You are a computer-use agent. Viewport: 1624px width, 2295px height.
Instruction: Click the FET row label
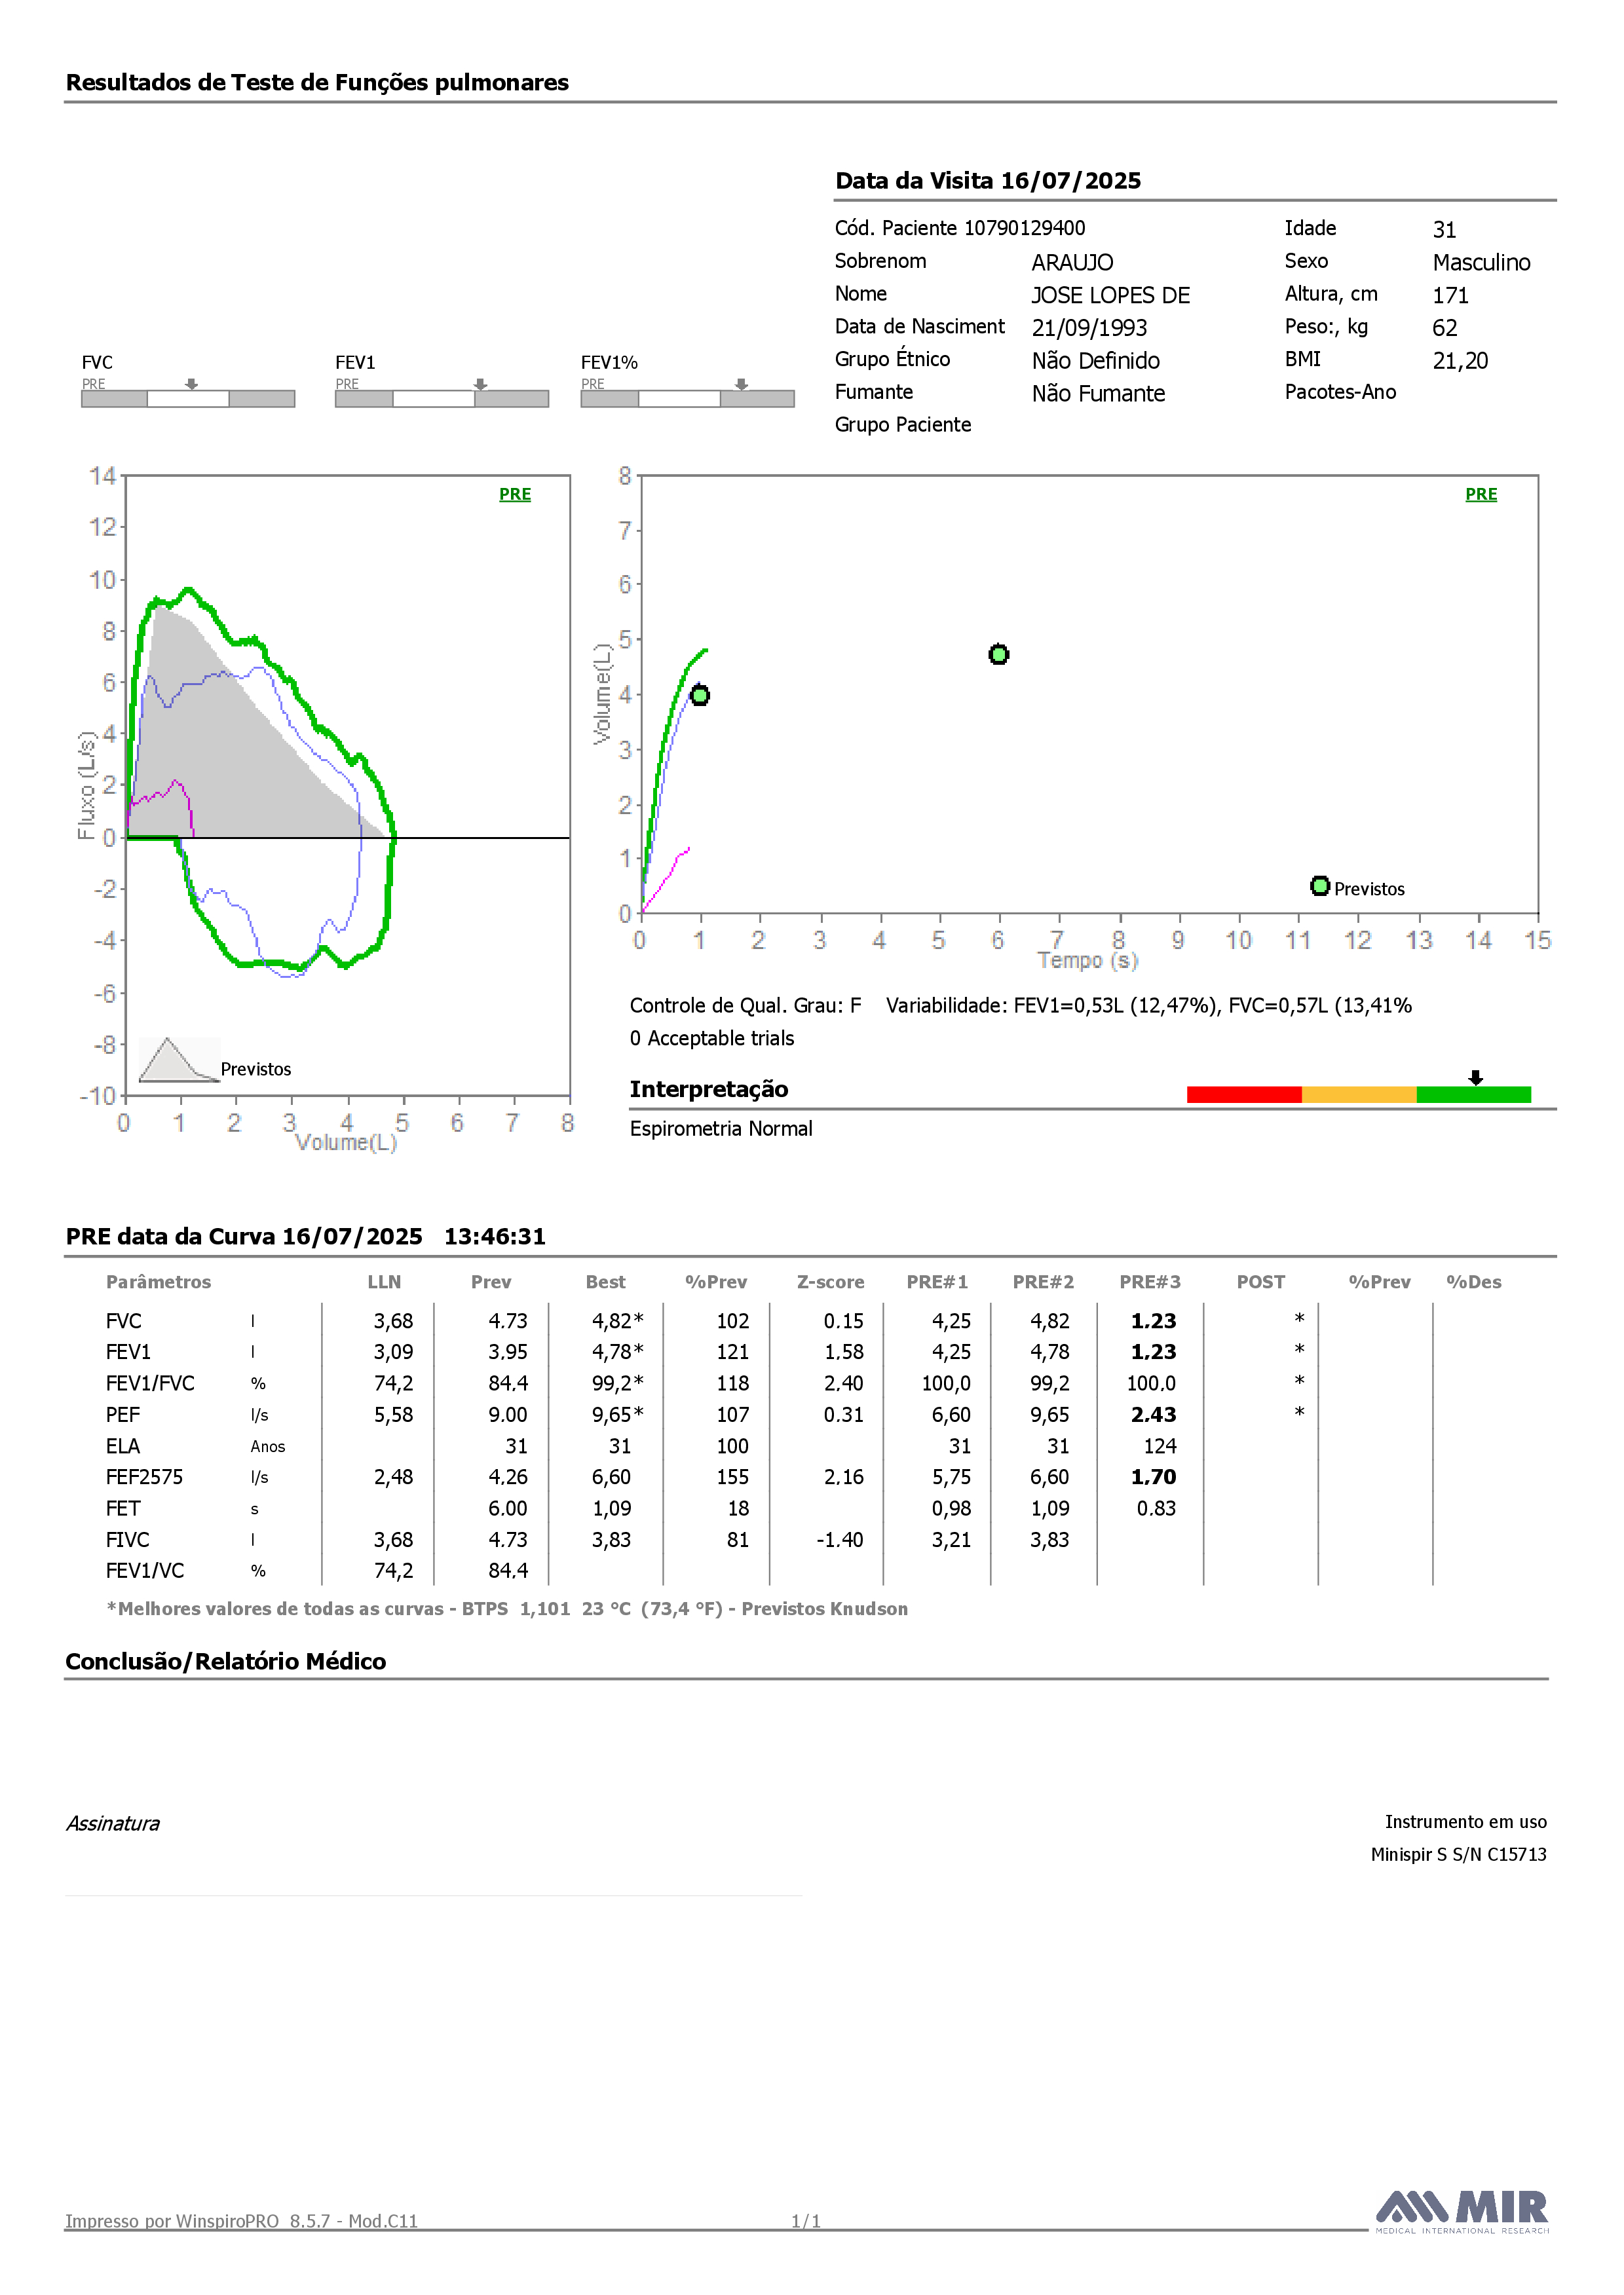(123, 1508)
